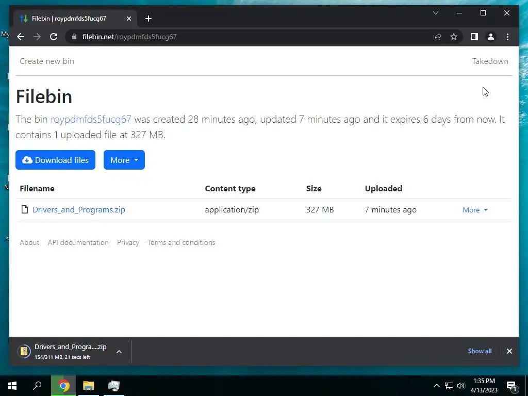Open the Chrome three-dot menu
The image size is (528, 396).
[x=507, y=37]
